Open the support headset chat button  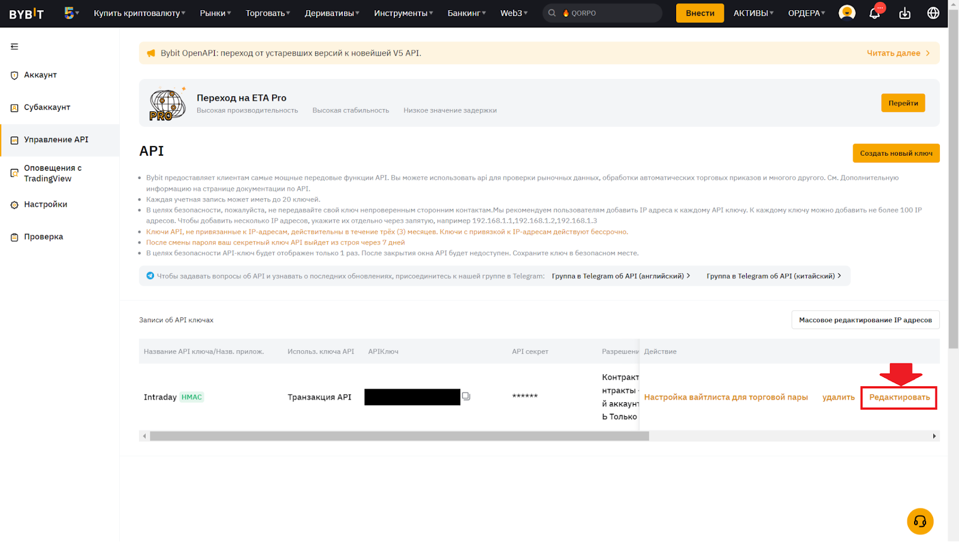tap(920, 521)
